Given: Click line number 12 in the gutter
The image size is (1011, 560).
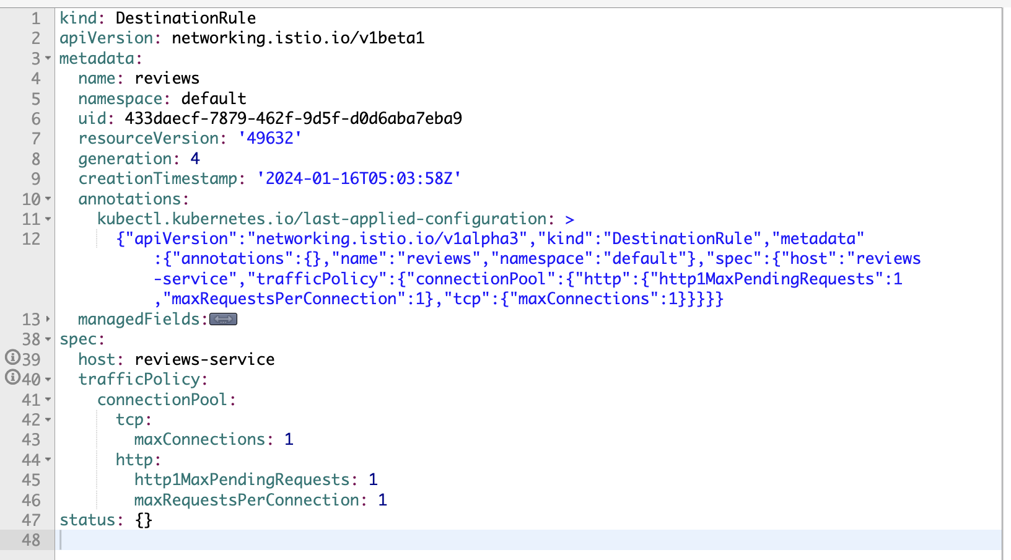Looking at the screenshot, I should [x=31, y=239].
